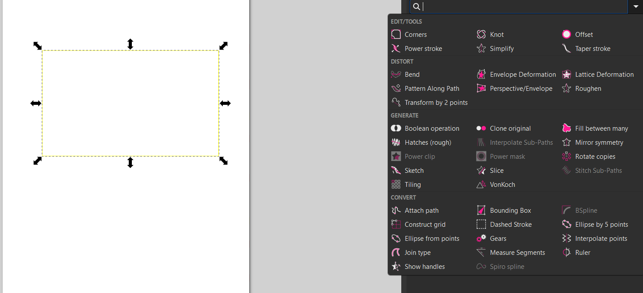Select the Bounding Box effect
This screenshot has height=293, width=643.
coord(504,211)
